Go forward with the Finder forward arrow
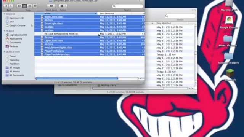Image resolution: width=244 pixels, height=137 pixels. (11, 6)
